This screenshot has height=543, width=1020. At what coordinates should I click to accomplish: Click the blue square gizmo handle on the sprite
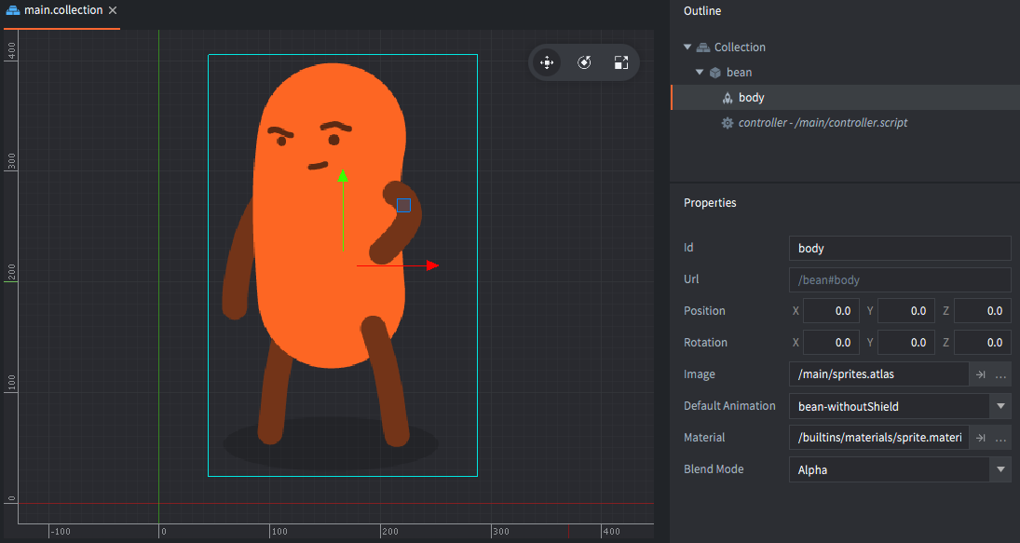(x=403, y=205)
